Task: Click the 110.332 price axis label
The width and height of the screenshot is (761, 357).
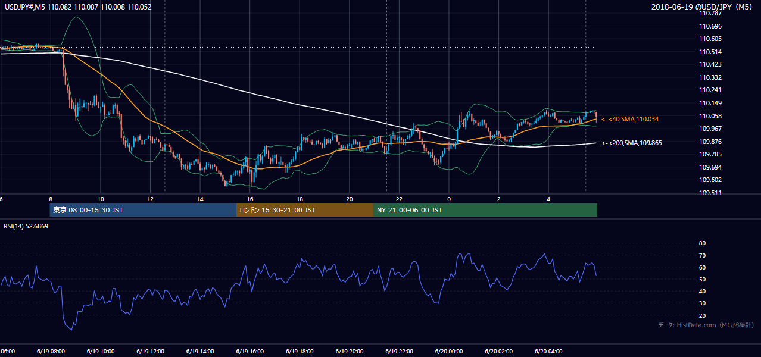Action: (x=710, y=77)
